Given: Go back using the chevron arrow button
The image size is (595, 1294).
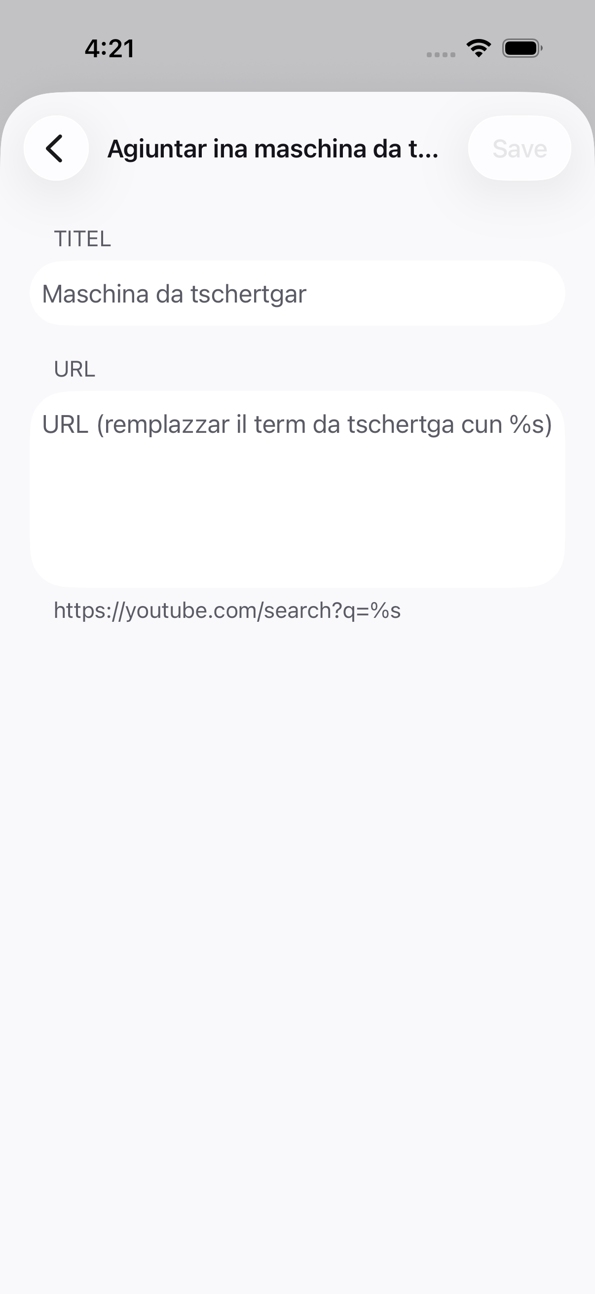Looking at the screenshot, I should [x=56, y=148].
